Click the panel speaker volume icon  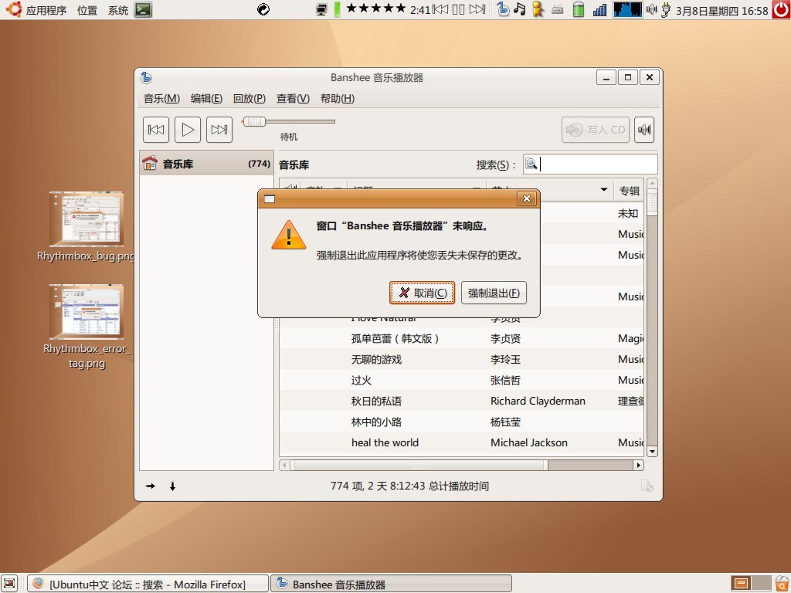(651, 9)
